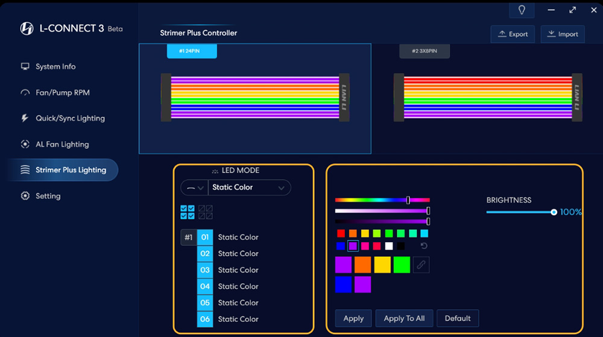
Task: Click the Export button
Action: click(x=513, y=34)
